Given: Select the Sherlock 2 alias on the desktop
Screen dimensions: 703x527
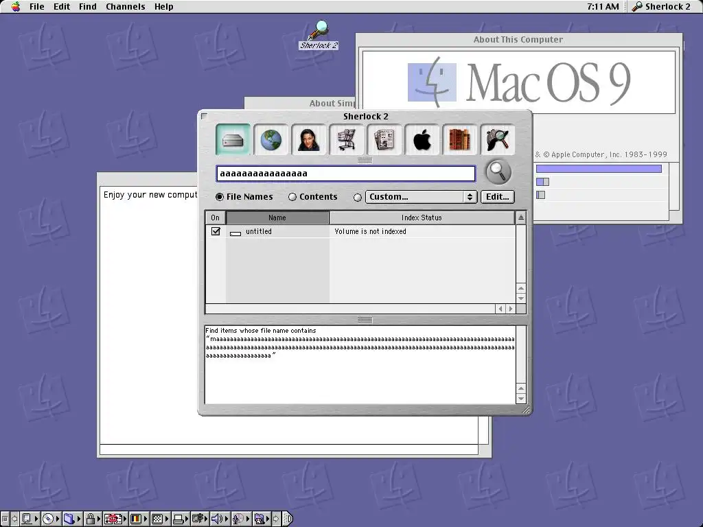Looking at the screenshot, I should click(x=319, y=35).
